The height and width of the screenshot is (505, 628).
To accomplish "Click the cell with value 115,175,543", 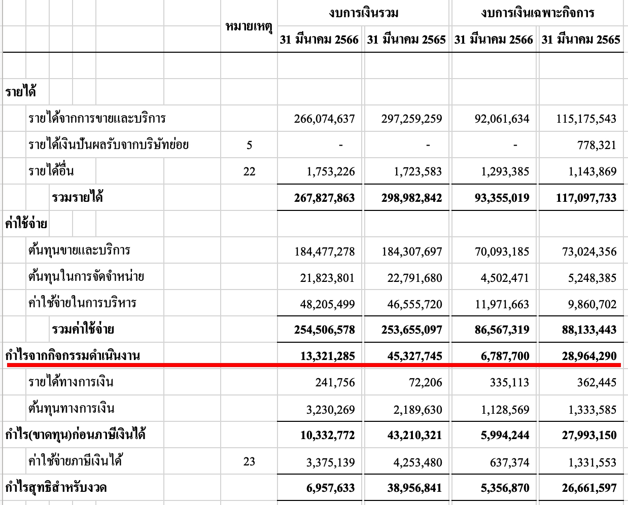I will (x=586, y=119).
